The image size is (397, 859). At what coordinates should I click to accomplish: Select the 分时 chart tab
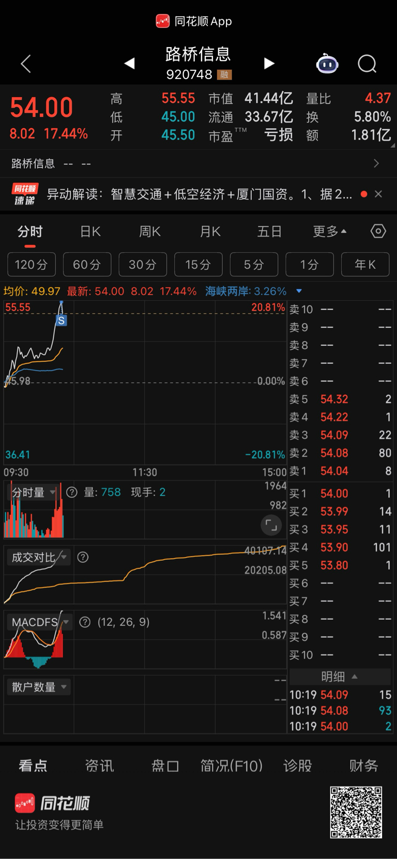30,232
